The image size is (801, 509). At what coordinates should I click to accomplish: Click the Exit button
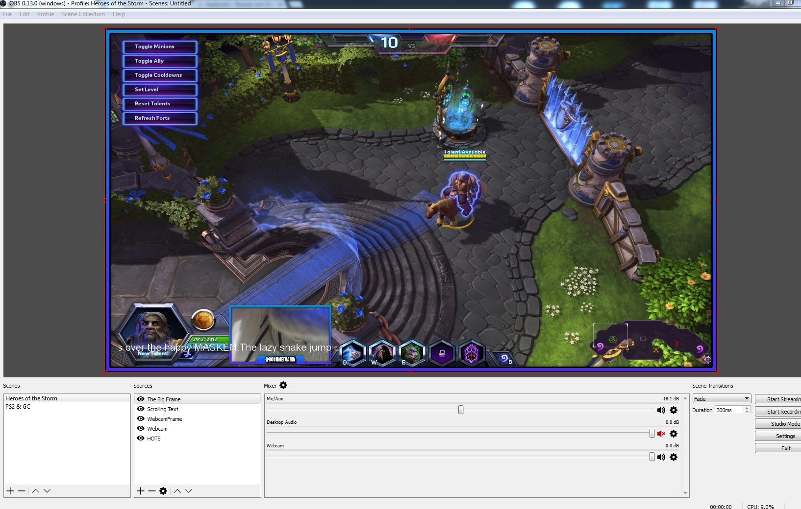pos(778,448)
